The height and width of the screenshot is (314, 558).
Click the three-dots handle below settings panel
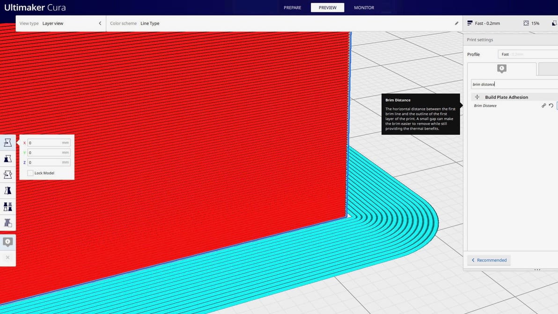point(537,270)
